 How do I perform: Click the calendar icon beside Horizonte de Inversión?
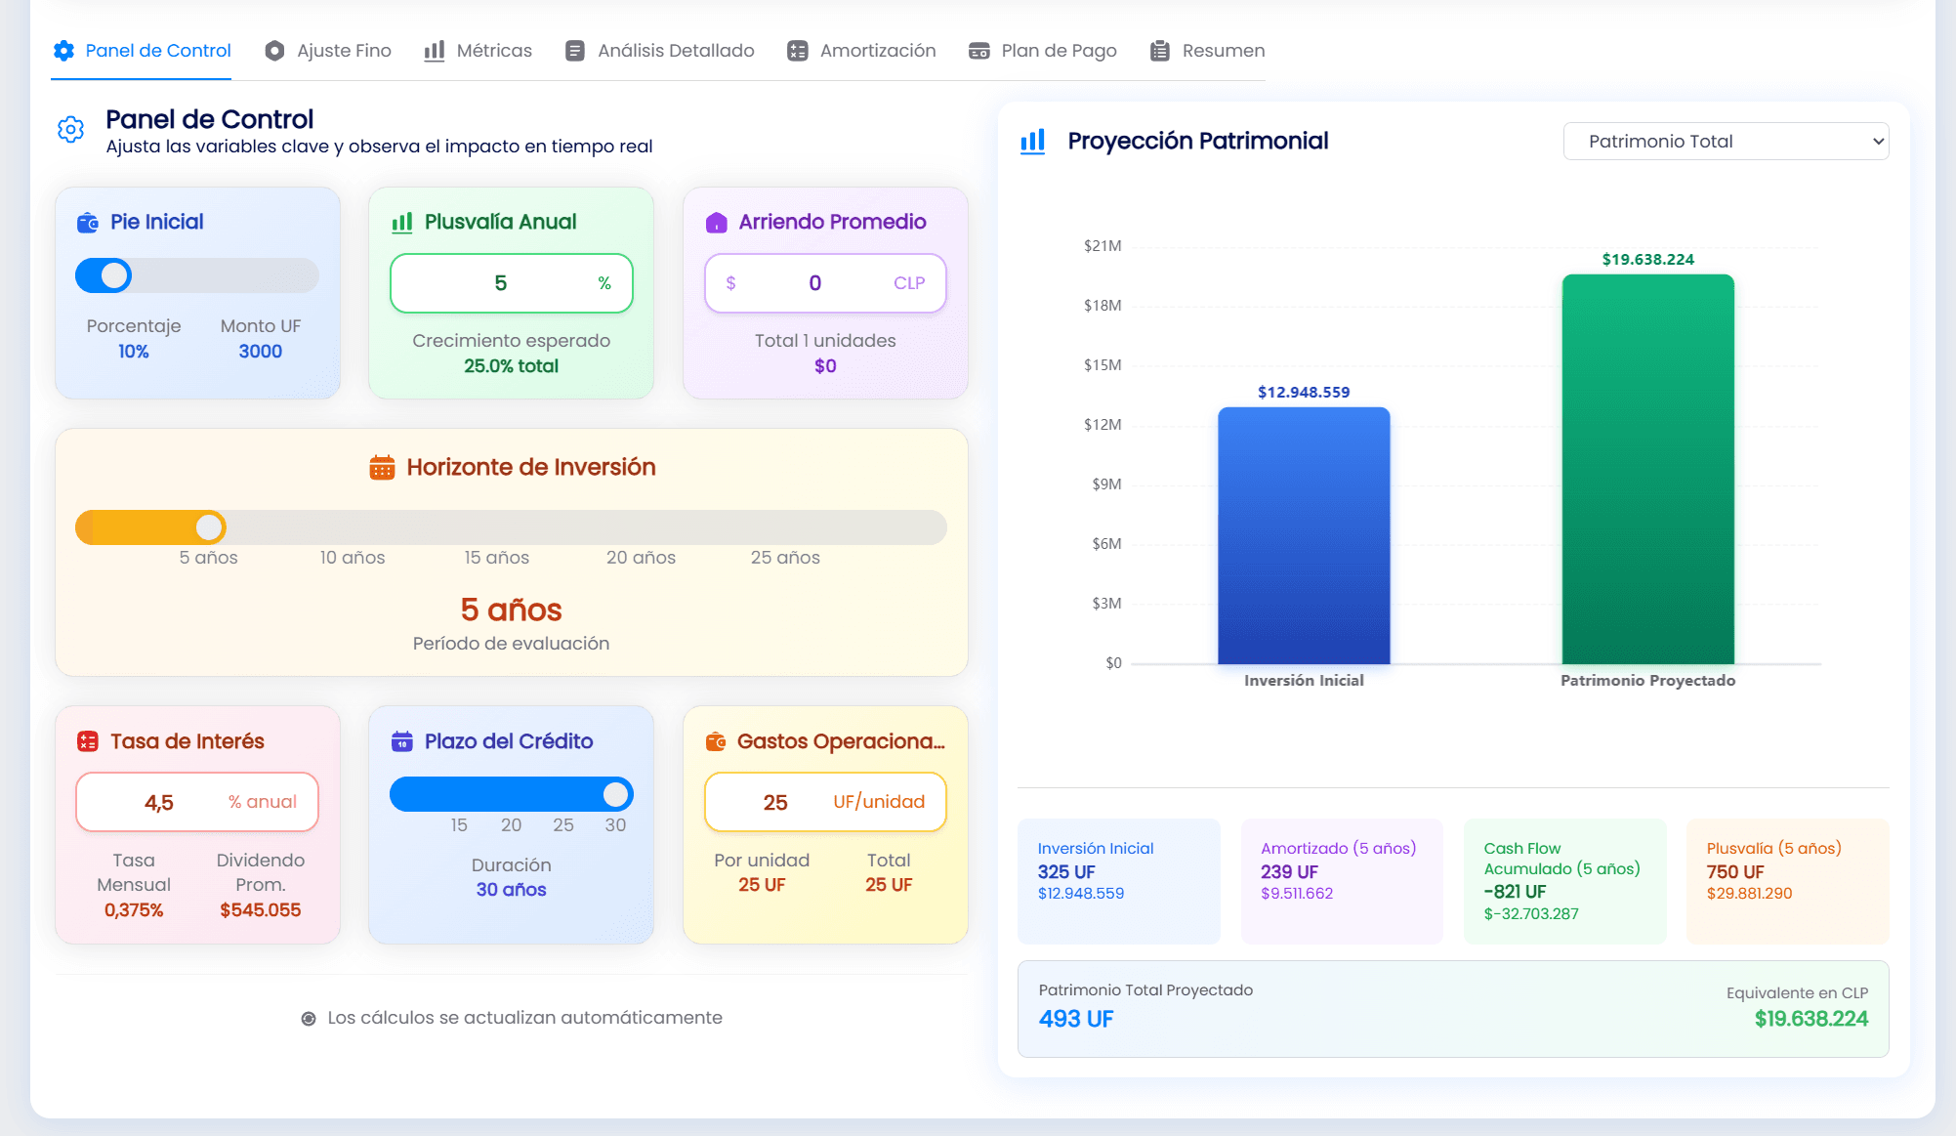(382, 468)
